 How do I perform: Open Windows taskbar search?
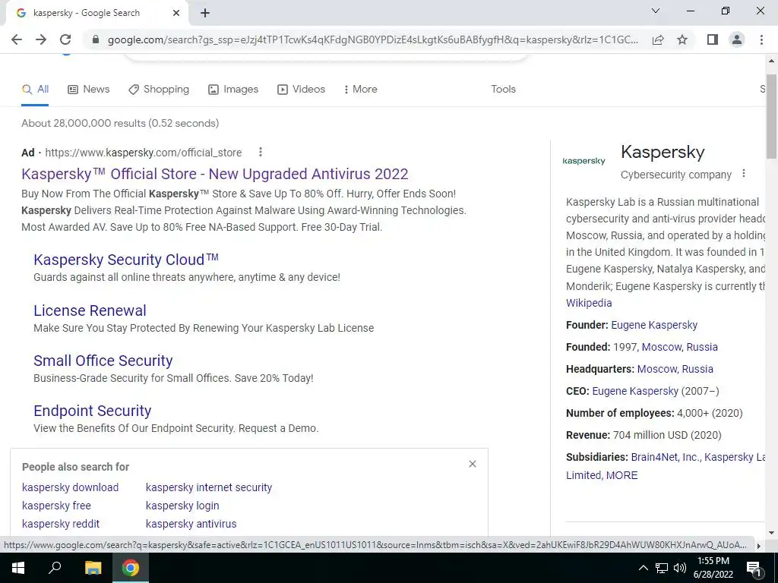tap(55, 568)
